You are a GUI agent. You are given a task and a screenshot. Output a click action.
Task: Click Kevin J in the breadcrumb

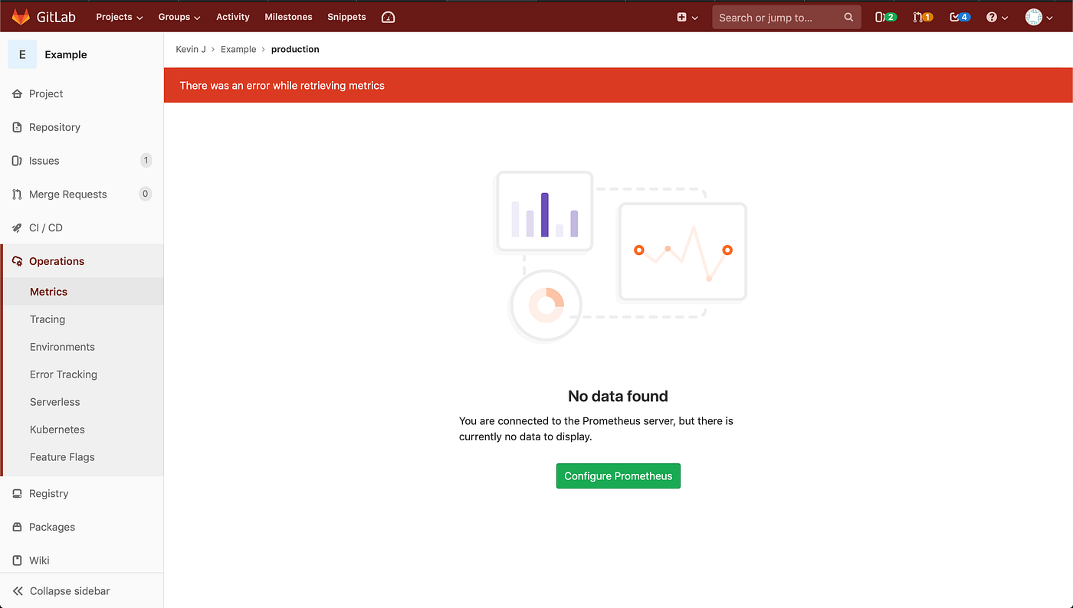[191, 49]
